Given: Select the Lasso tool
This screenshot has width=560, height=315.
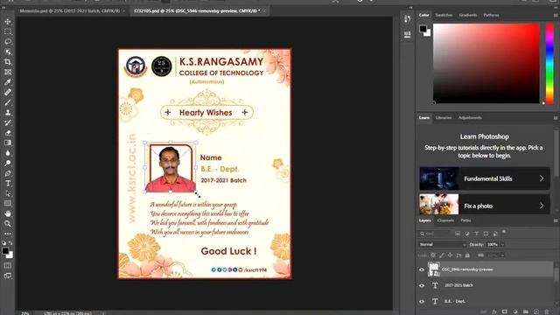Looking at the screenshot, I should [x=8, y=41].
